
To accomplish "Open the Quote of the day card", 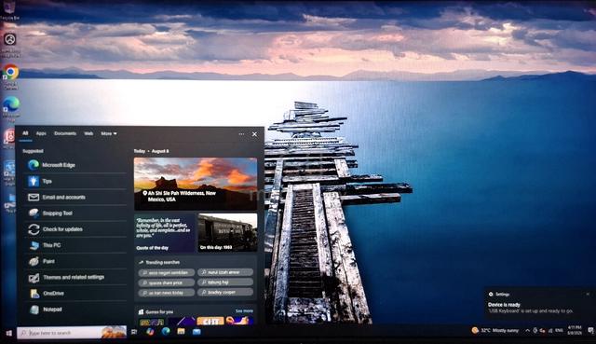I will point(164,232).
